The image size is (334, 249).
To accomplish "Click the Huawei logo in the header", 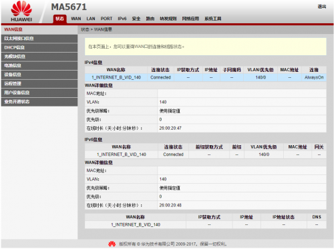I will point(21,11).
